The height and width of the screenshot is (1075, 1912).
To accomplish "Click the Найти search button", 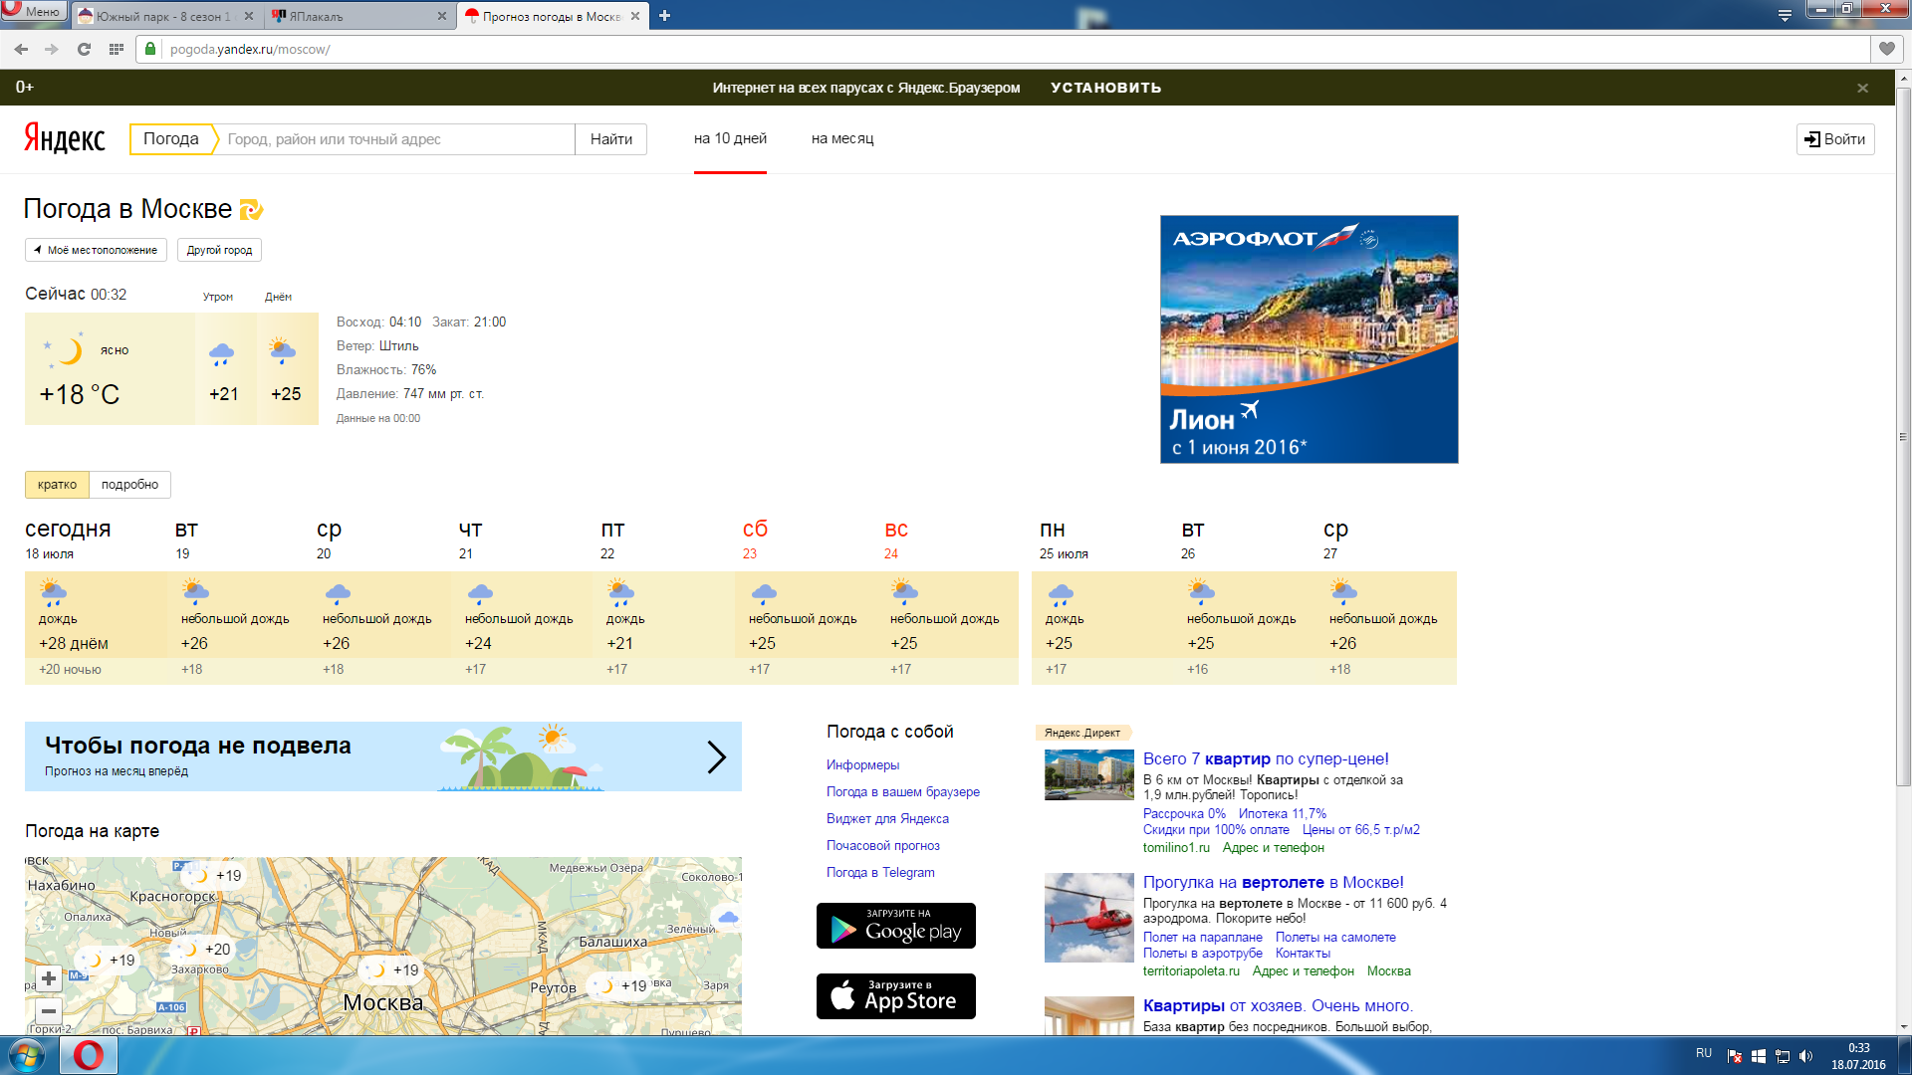I will pos(610,139).
